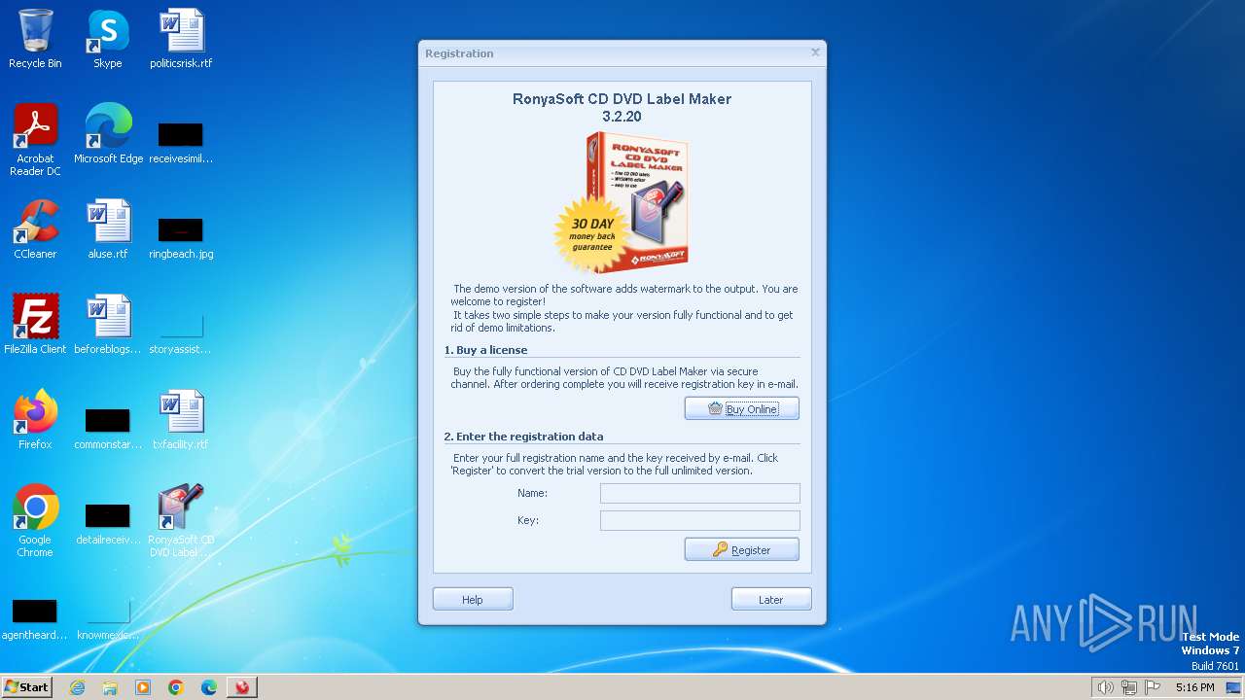Open the media player taskbar icon
1245x700 pixels.
pos(143,687)
